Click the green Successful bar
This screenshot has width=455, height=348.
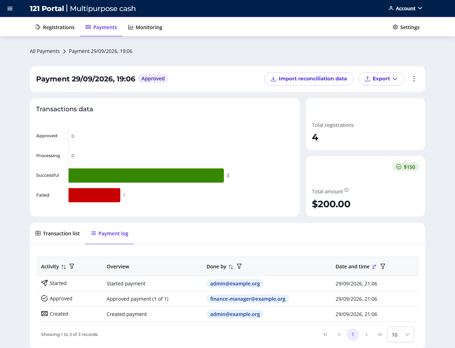(x=146, y=176)
